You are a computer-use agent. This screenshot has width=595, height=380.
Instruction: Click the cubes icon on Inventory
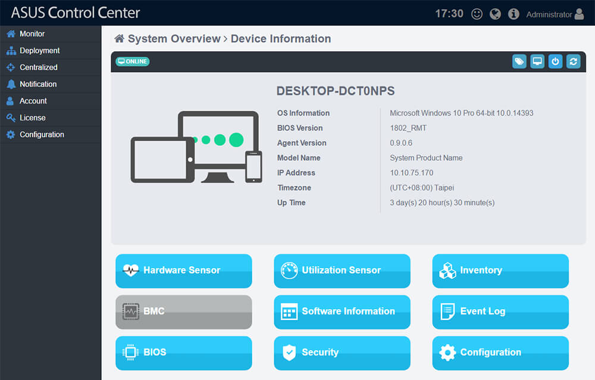(447, 270)
